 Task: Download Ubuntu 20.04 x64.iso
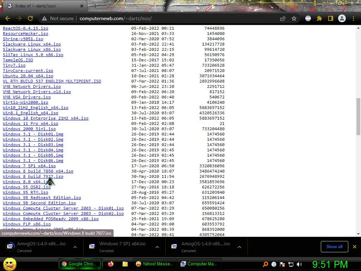(x=28, y=76)
